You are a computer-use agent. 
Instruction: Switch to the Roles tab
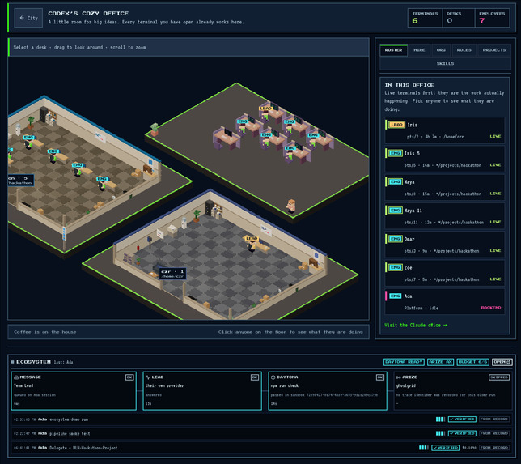464,50
